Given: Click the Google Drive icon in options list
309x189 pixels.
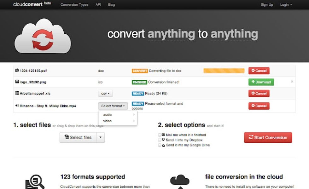Looking at the screenshot, I should point(163,145).
